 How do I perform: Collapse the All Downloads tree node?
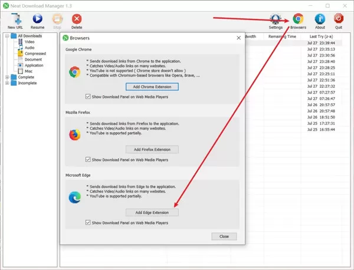coord(7,36)
